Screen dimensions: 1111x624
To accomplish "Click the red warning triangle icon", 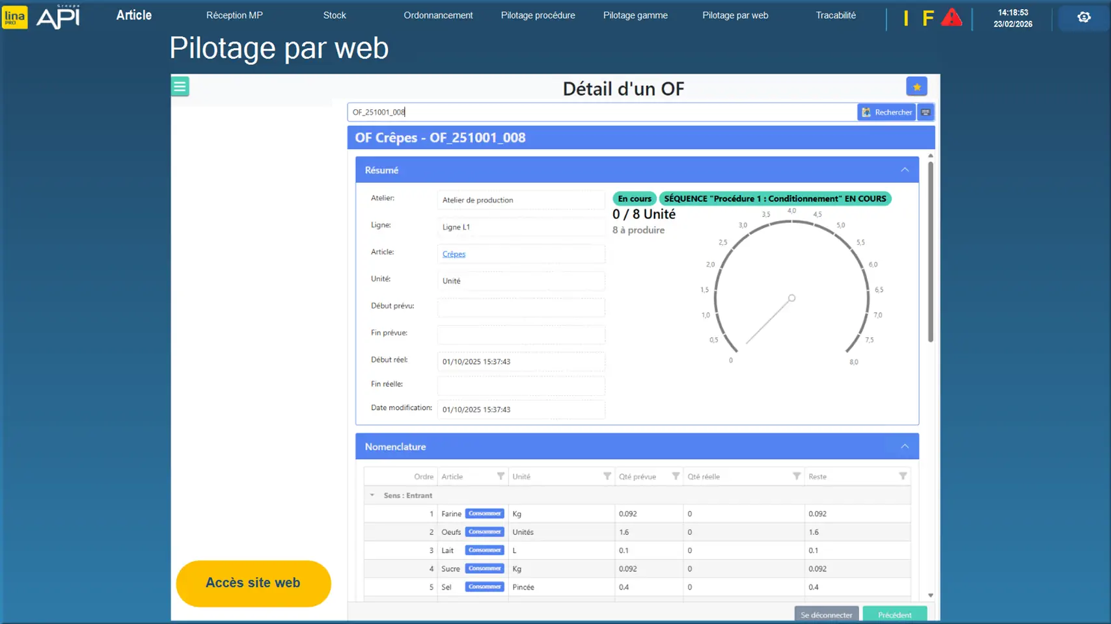I will pyautogui.click(x=952, y=18).
